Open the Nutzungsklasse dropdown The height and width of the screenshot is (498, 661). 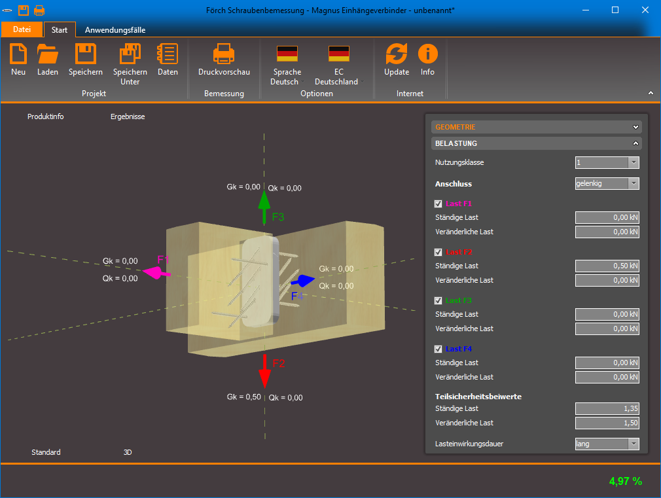coord(607,162)
